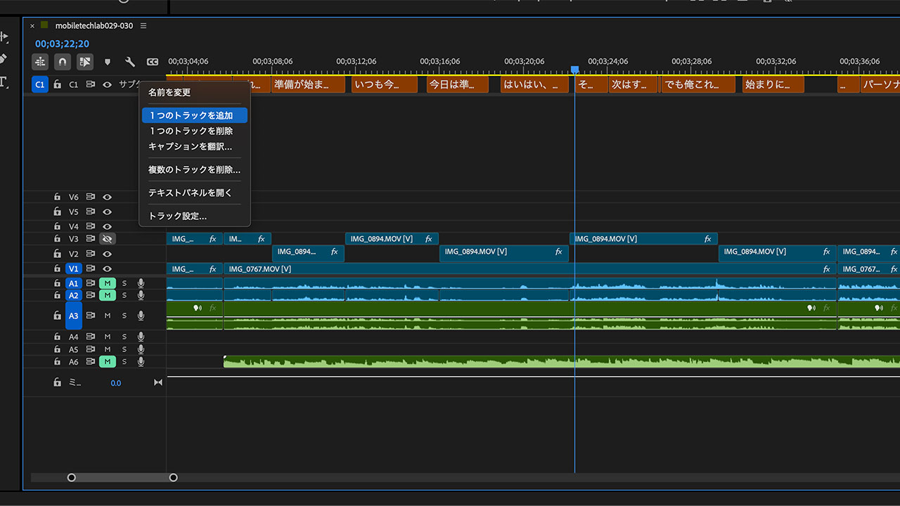Unmute audio track A6

click(108, 362)
